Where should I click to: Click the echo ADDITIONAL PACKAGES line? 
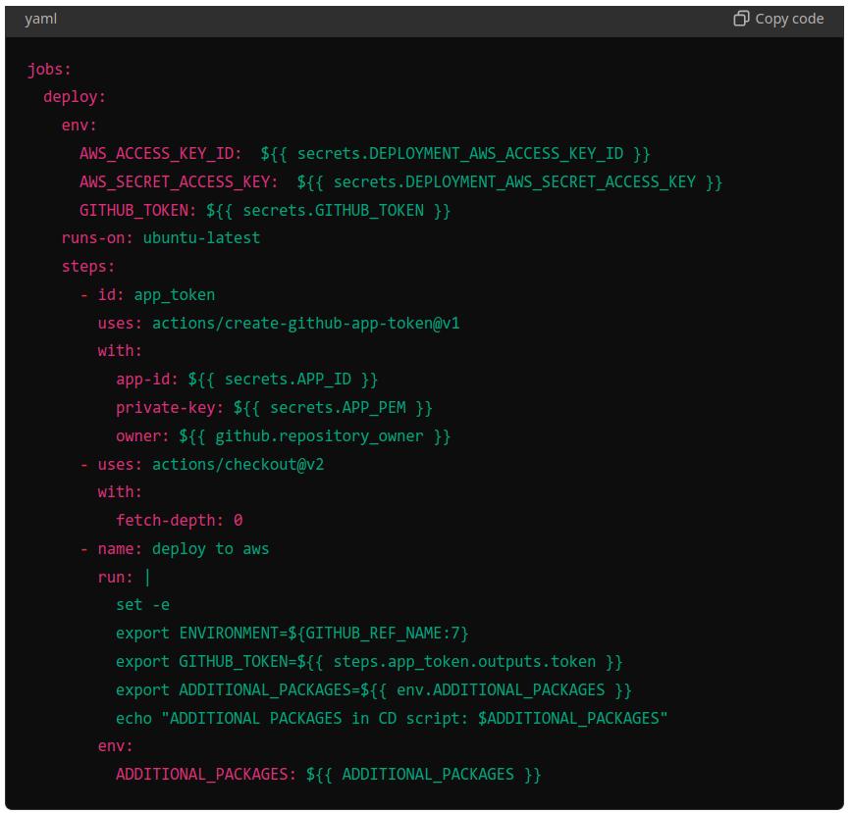(x=392, y=718)
